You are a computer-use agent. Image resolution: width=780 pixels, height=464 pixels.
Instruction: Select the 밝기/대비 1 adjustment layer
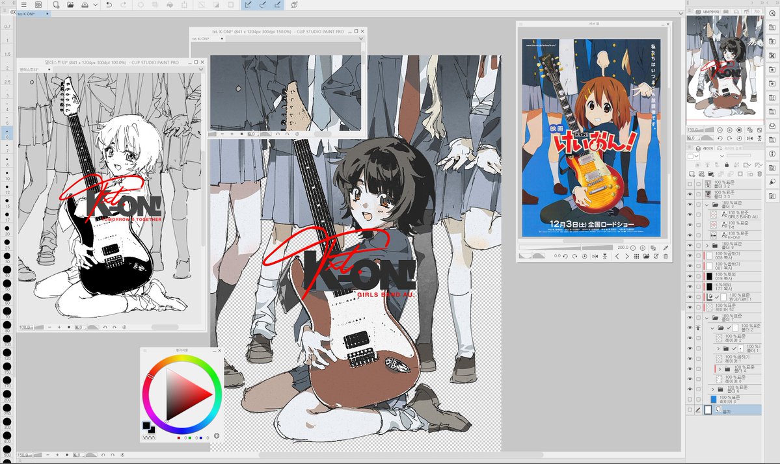[733, 296]
